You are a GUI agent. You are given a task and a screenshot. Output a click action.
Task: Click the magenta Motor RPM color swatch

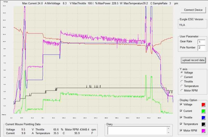pos(203,131)
